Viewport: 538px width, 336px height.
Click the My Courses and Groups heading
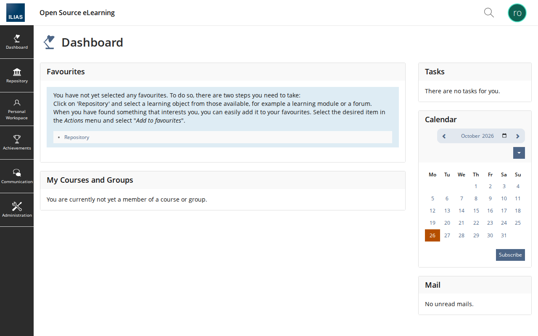pos(90,180)
